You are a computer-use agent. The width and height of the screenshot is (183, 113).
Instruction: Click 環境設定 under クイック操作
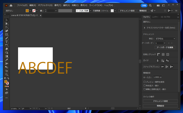point(160,106)
